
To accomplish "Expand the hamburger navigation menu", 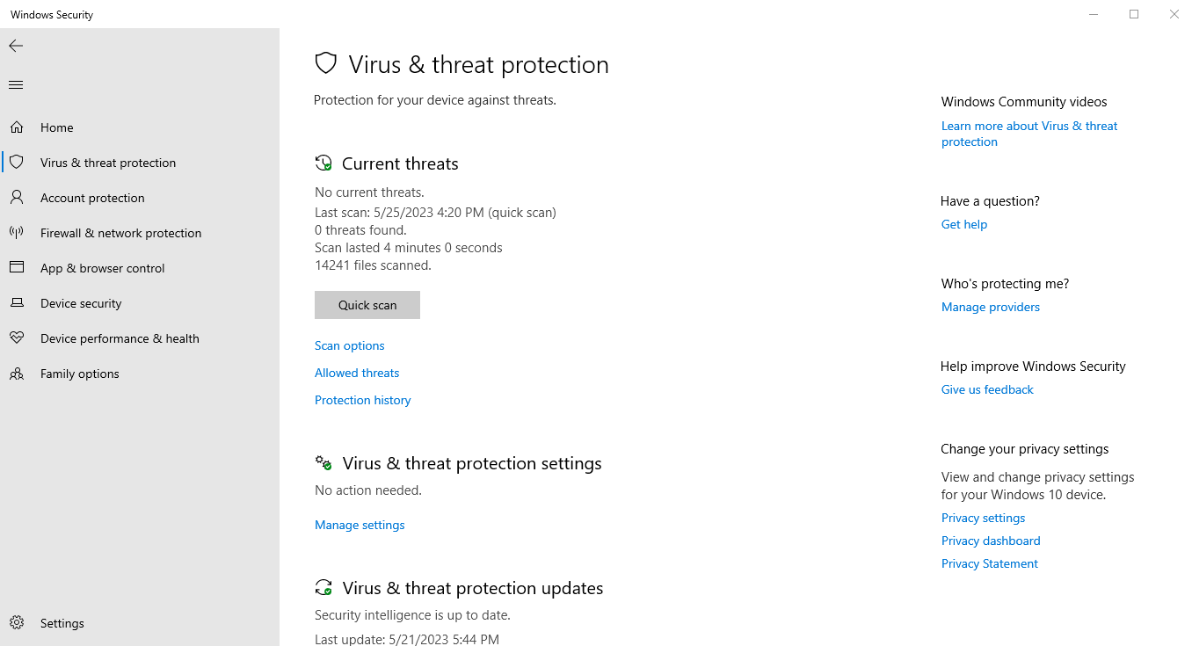I will point(16,85).
